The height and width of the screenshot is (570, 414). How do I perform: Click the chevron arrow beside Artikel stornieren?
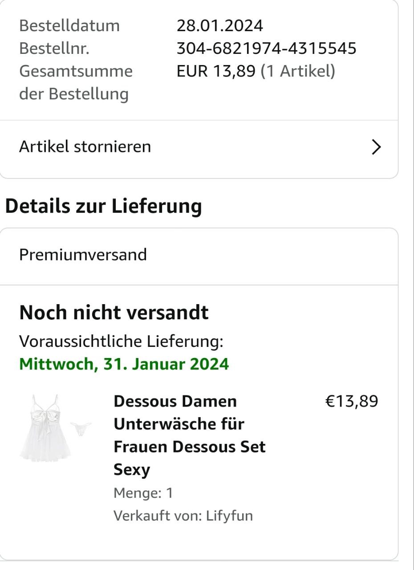click(377, 147)
